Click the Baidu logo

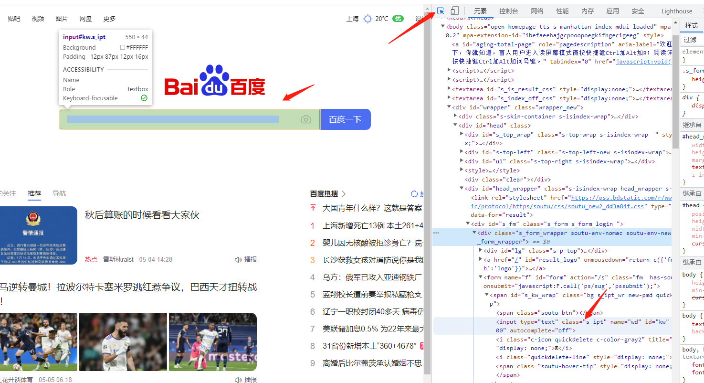coord(215,81)
